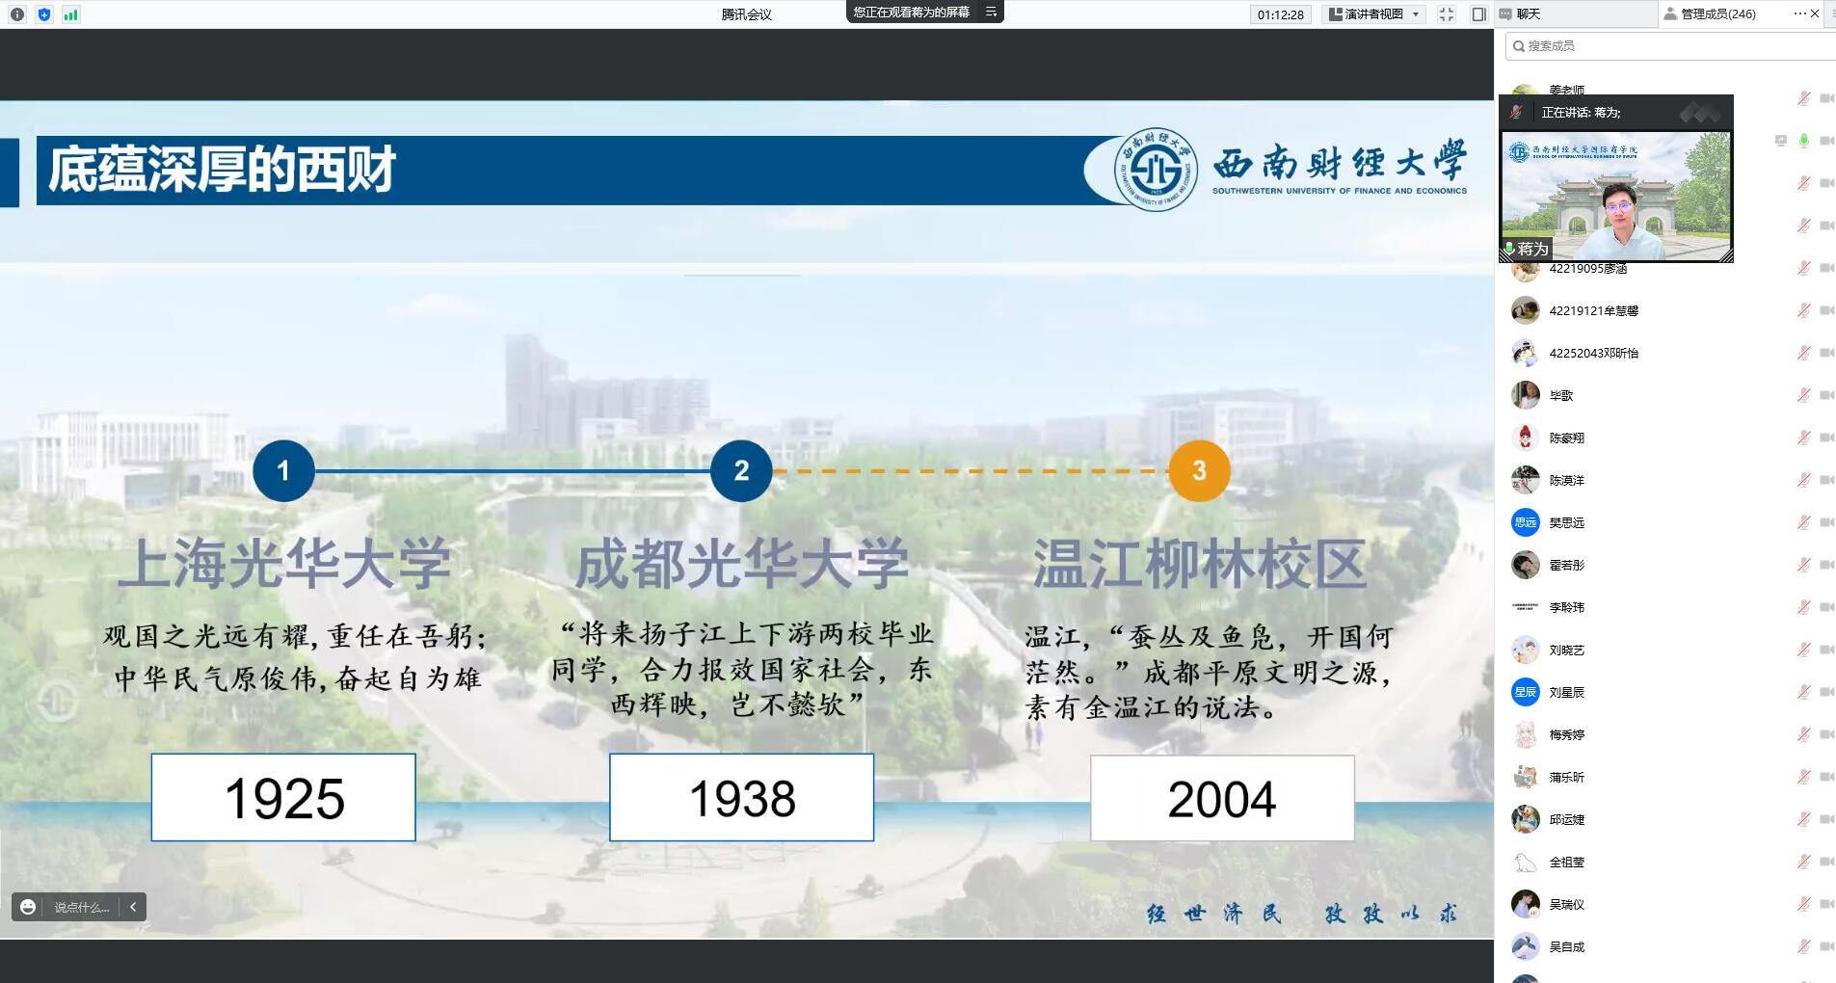Switch to the 聊天 tab
1836x983 pixels.
coord(1521,14)
